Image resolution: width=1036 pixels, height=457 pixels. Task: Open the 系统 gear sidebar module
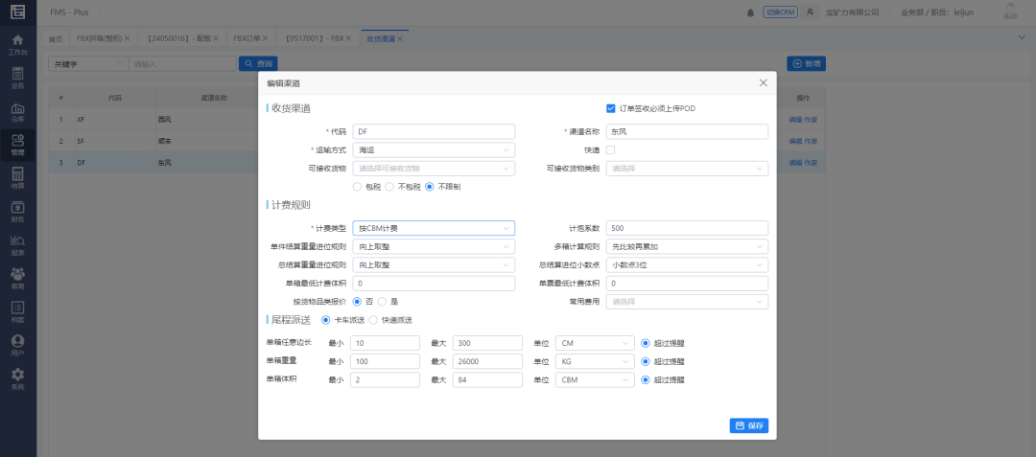18,379
